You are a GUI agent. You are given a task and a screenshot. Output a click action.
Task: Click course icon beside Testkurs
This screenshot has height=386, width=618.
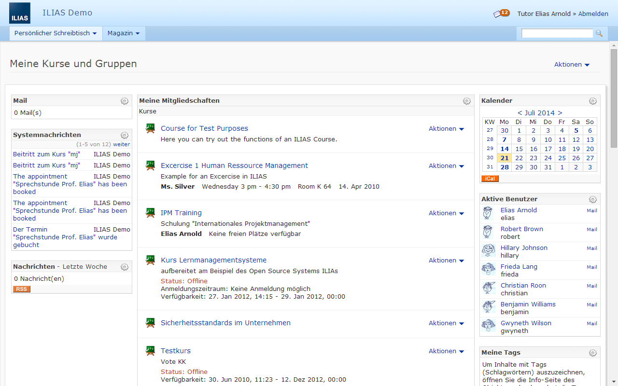150,351
